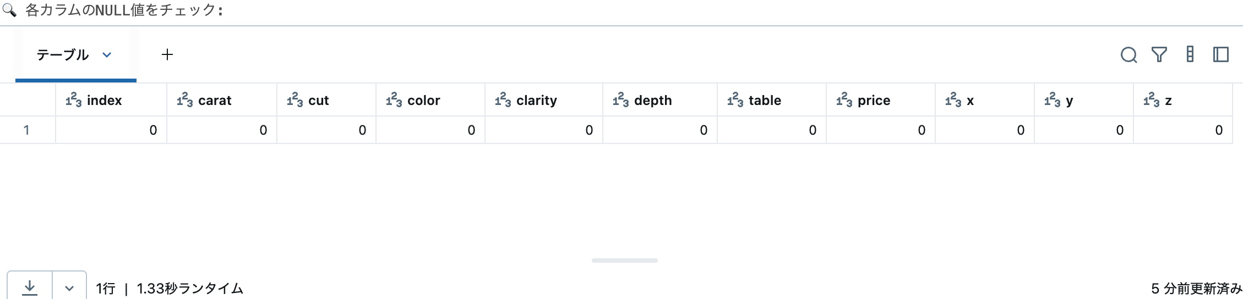
Task: Click the cut column value cell
Action: (x=326, y=130)
